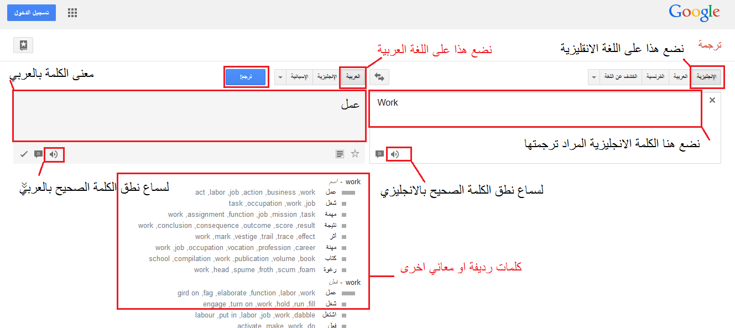Click the noun entry أثر in the dictionary
This screenshot has width=735, height=328.
point(332,237)
